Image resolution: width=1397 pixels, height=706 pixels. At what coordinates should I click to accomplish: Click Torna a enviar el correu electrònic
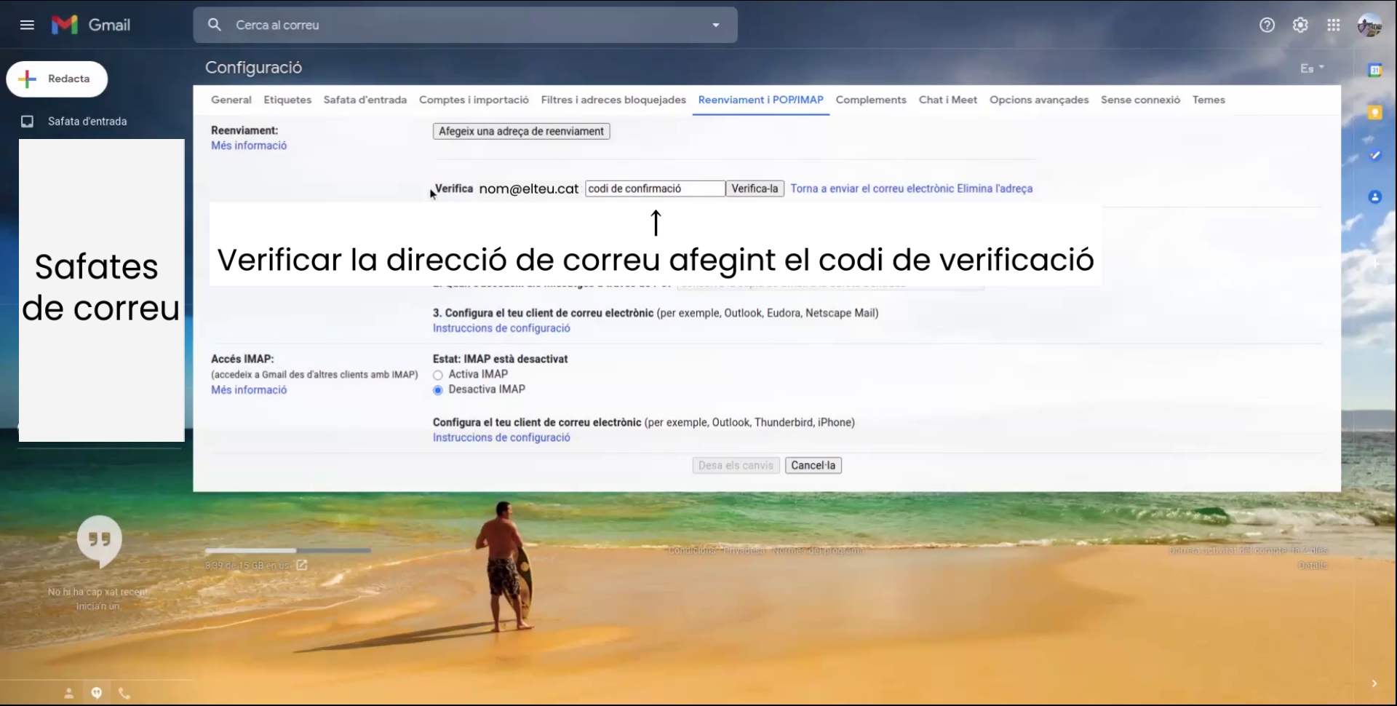point(872,189)
